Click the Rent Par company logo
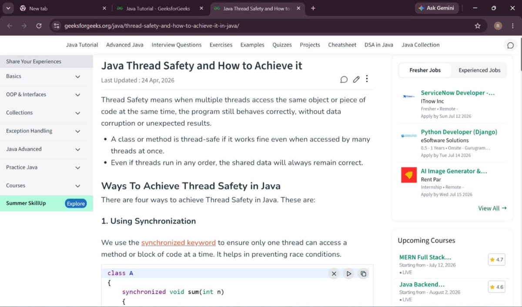This screenshot has height=307, width=522. 409,175
